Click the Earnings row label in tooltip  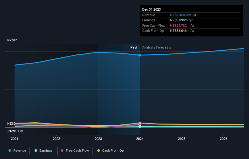point(149,20)
